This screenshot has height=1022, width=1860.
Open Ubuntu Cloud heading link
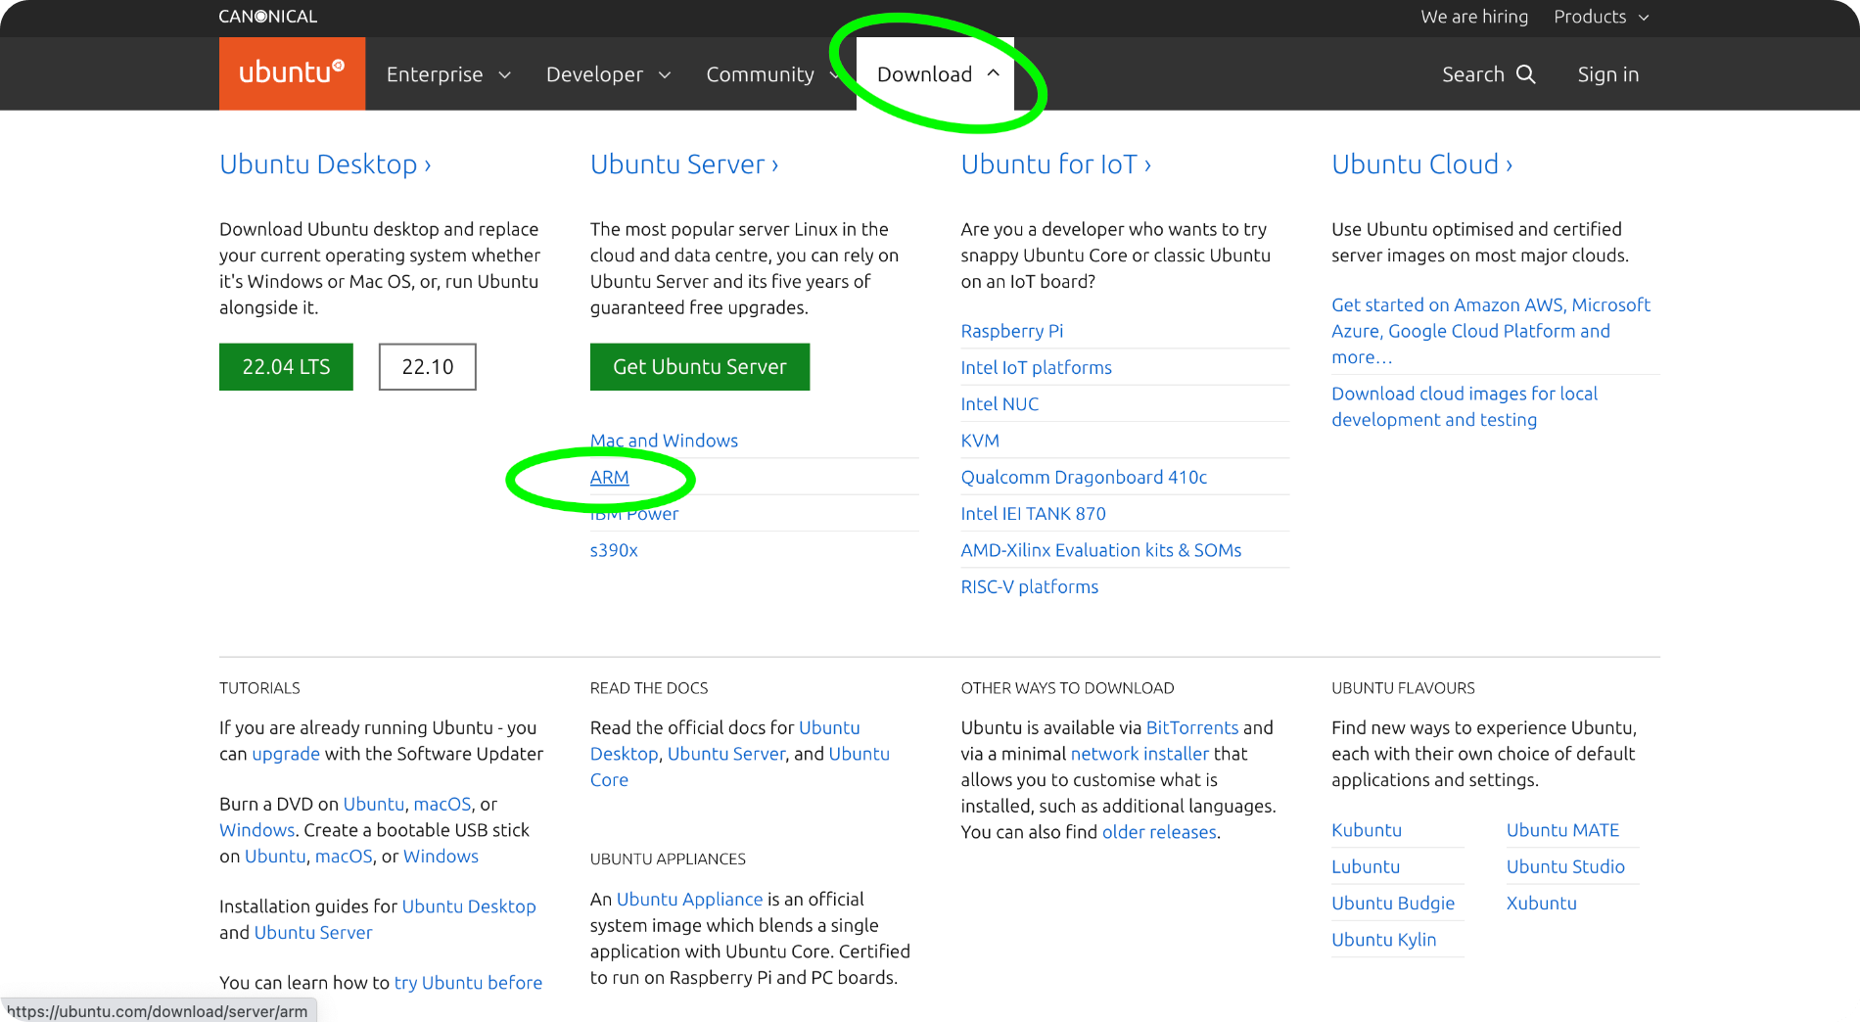tap(1422, 164)
